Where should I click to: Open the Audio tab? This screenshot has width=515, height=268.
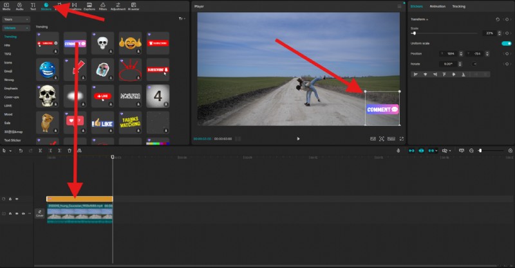(20, 6)
